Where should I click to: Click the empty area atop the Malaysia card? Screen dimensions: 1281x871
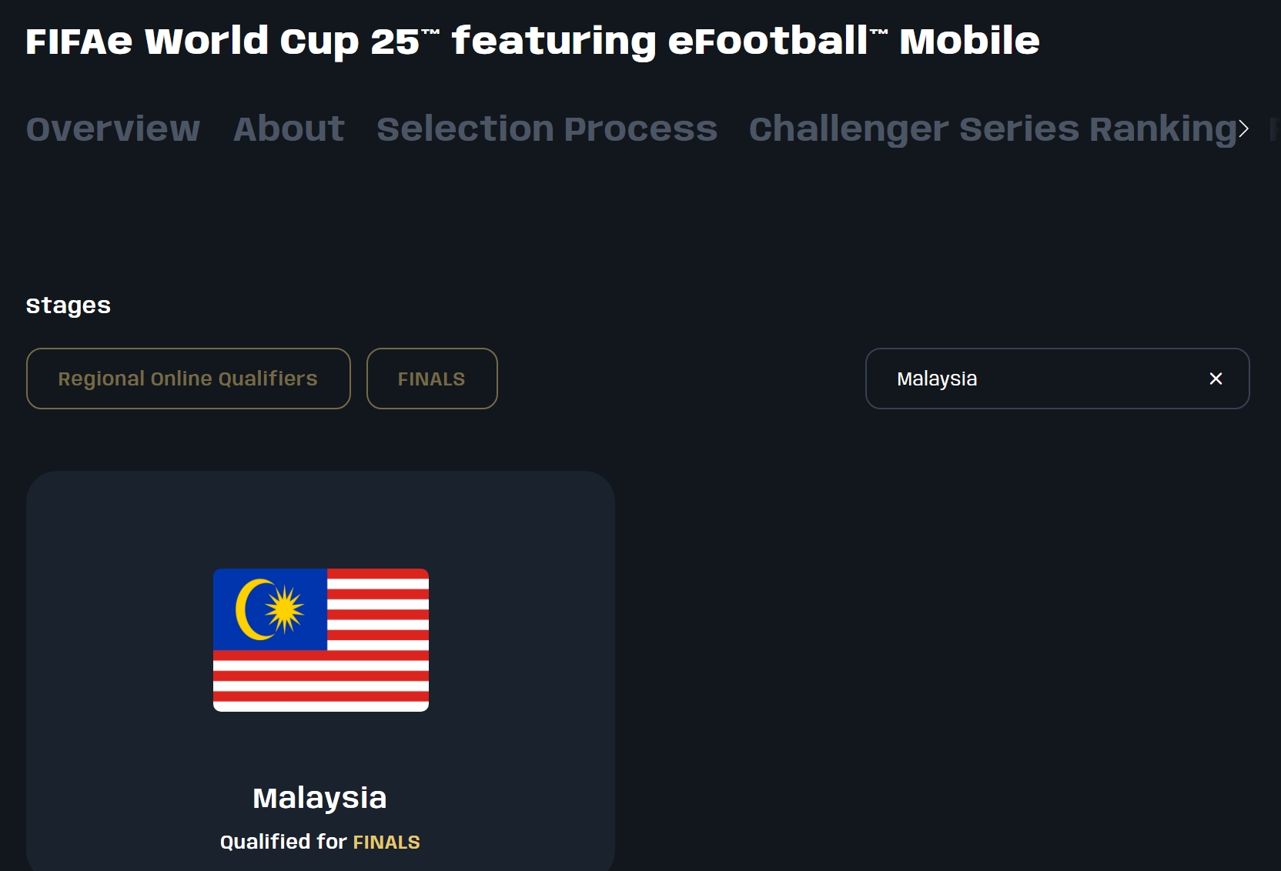(320, 516)
